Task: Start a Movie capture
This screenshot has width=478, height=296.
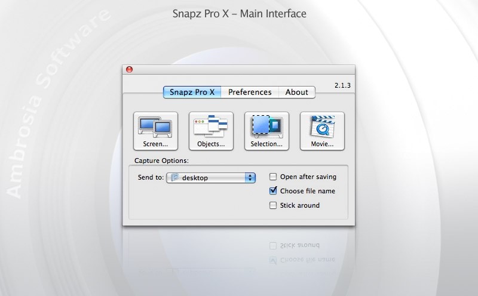Action: point(322,131)
